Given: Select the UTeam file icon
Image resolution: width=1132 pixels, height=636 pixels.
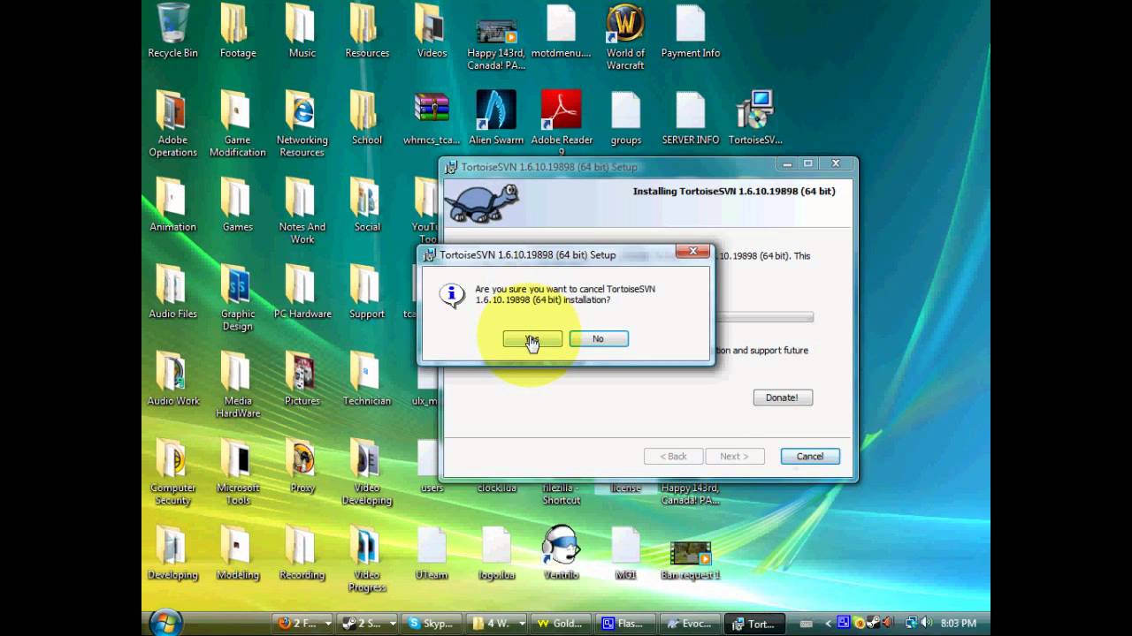Looking at the screenshot, I should [x=432, y=553].
